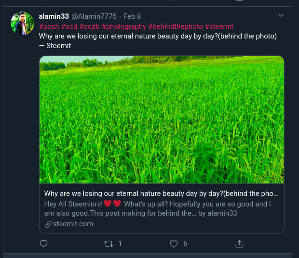Open tweet permalink dated Feb 8
This screenshot has height=258, width=299.
(x=132, y=16)
